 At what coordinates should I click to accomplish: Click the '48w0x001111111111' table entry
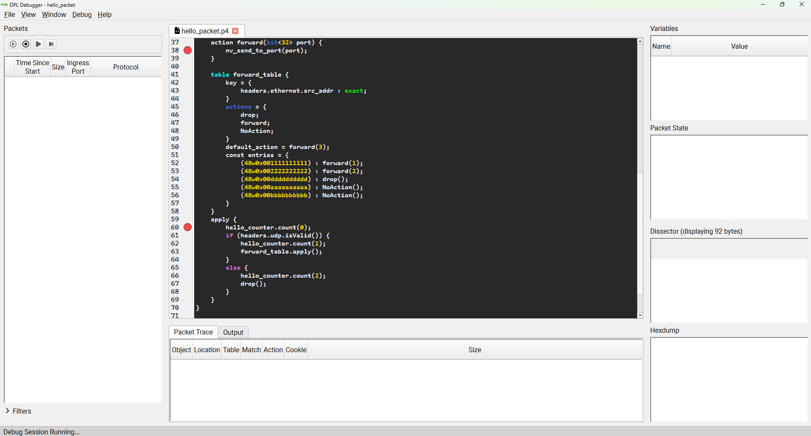276,163
